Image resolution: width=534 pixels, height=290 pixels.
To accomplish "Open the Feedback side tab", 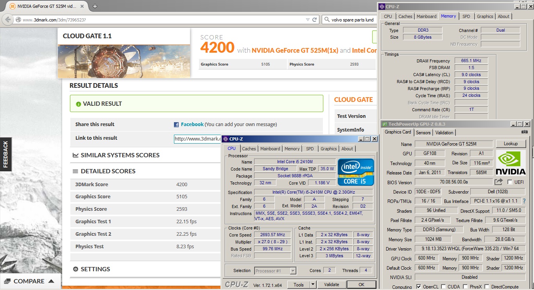I will (x=5, y=155).
